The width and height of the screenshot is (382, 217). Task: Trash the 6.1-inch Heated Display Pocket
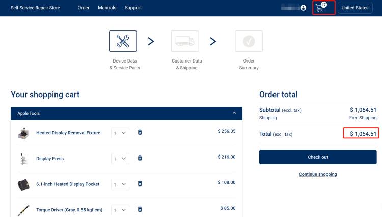140,183
